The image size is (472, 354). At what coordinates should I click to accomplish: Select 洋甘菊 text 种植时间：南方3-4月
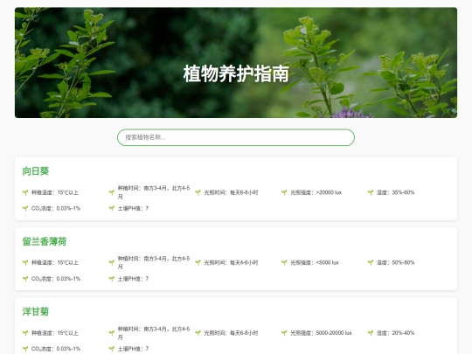tap(154, 333)
